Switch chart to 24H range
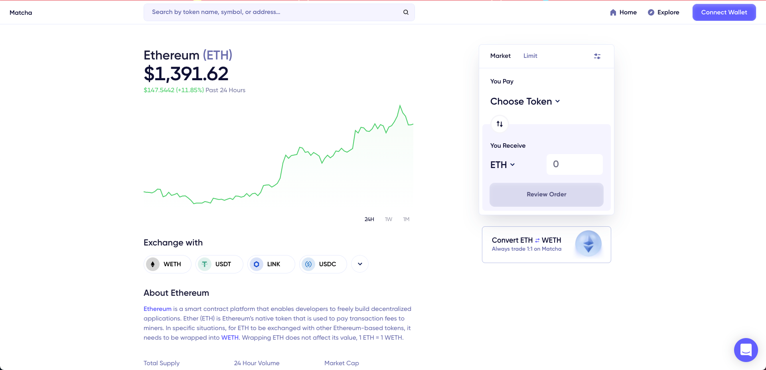 click(x=369, y=219)
